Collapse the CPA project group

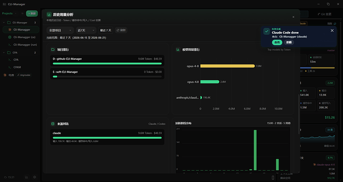(x=3, y=53)
